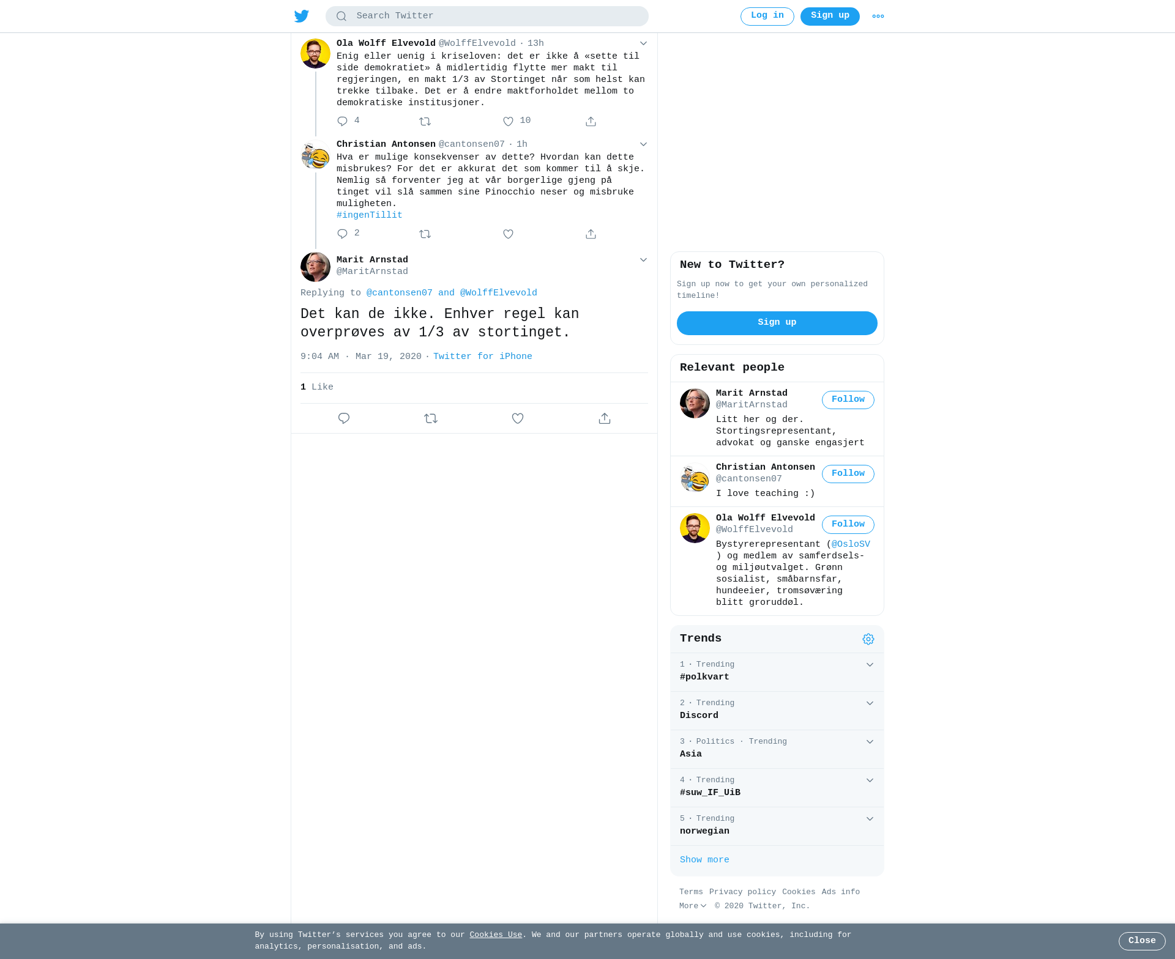Retweet Christian Antonsen's tweet

click(425, 234)
